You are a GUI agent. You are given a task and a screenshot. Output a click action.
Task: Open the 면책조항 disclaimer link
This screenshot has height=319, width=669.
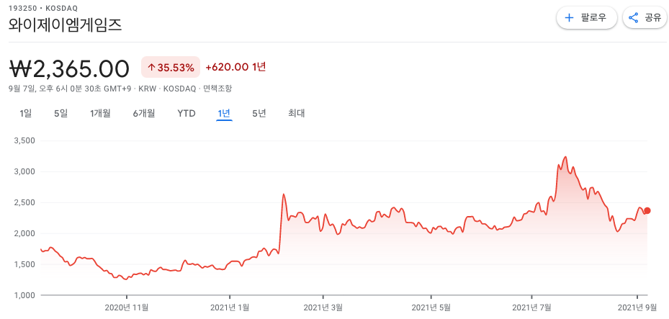coord(217,89)
